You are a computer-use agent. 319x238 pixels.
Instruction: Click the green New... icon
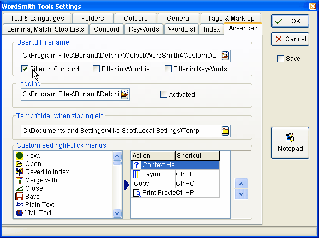[x=19, y=156]
